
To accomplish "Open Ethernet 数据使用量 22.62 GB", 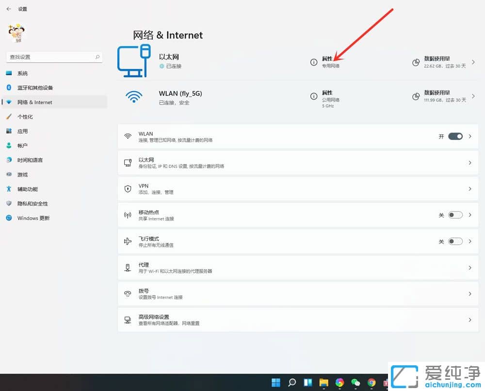I will point(445,62).
